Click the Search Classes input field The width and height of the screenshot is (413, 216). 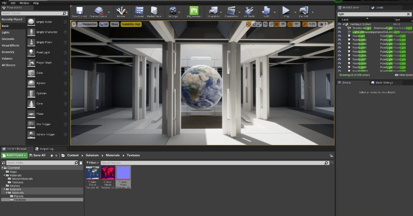[34, 13]
